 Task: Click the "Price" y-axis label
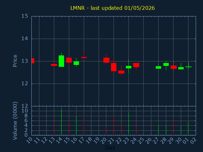coord(15,61)
